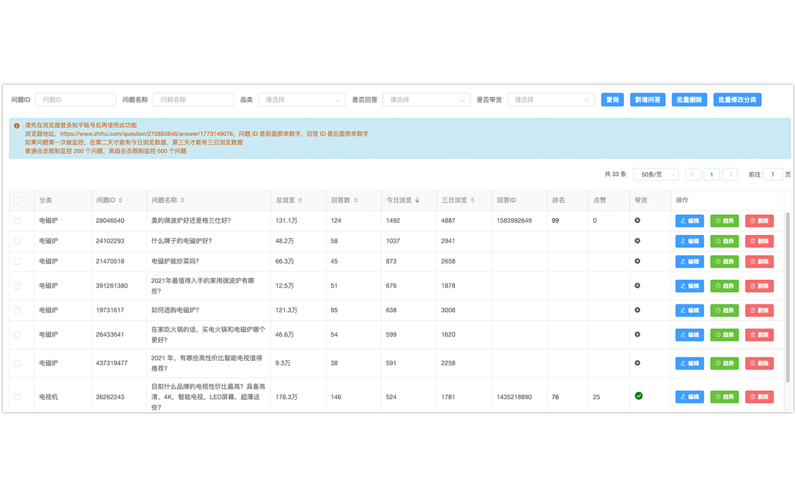
Task: Check the select-all checkbox in table header
Action: (17, 200)
